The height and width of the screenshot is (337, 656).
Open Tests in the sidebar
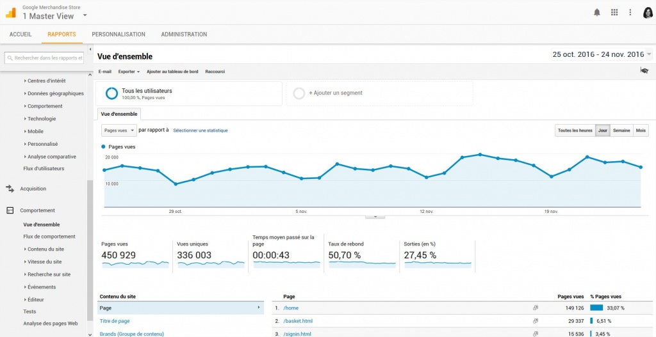click(29, 311)
